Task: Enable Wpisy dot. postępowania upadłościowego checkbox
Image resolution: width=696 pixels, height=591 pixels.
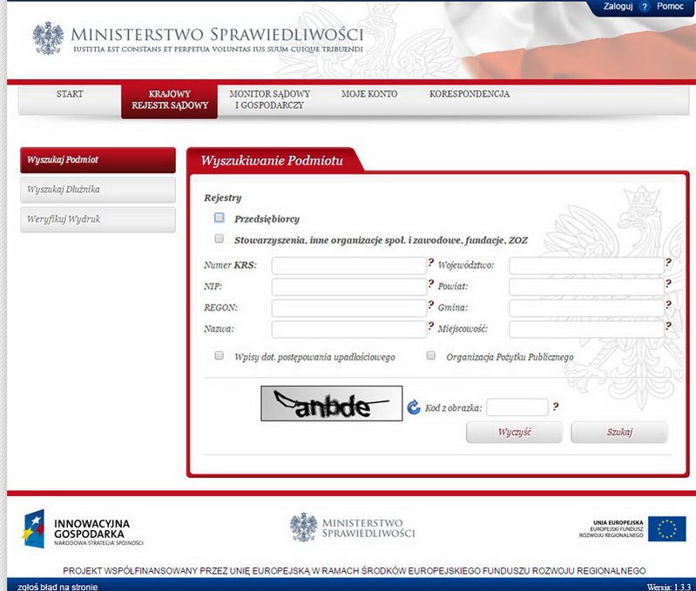Action: click(219, 355)
